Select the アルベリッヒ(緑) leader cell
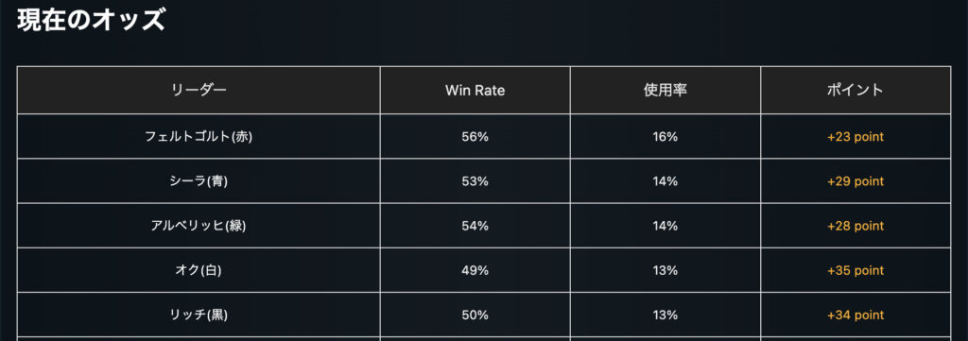The image size is (968, 341). pos(199,226)
